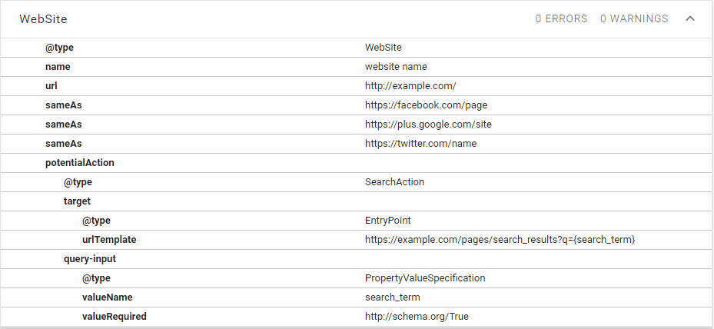Click the SearchAction type value
Screen dimensions: 714x329
(x=394, y=182)
